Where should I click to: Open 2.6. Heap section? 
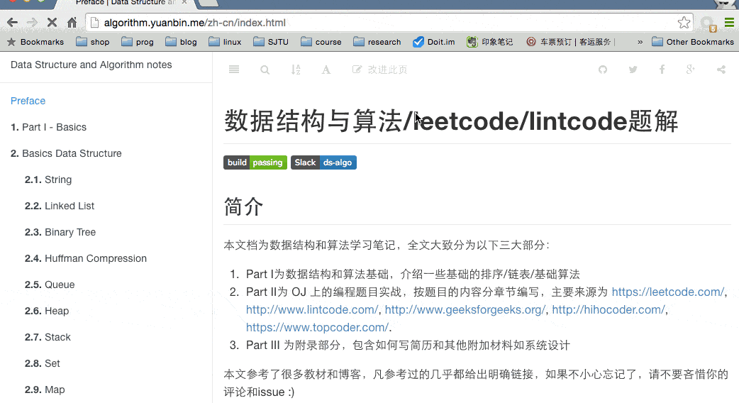click(x=47, y=311)
